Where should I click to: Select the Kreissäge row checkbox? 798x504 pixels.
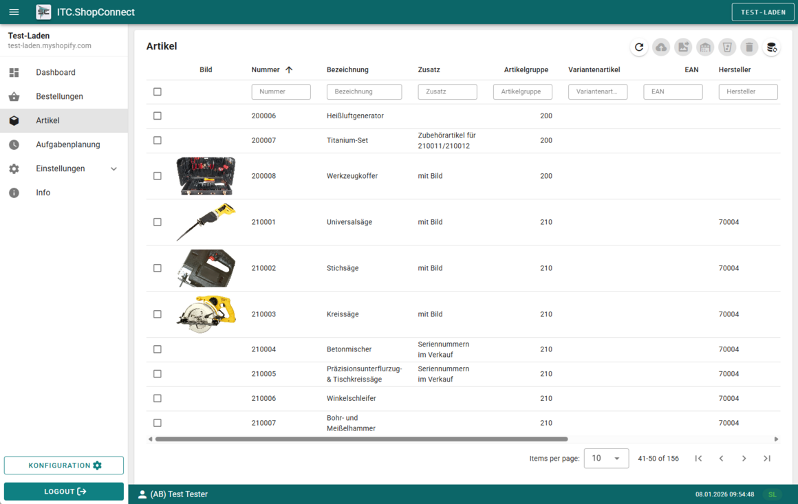tap(158, 314)
